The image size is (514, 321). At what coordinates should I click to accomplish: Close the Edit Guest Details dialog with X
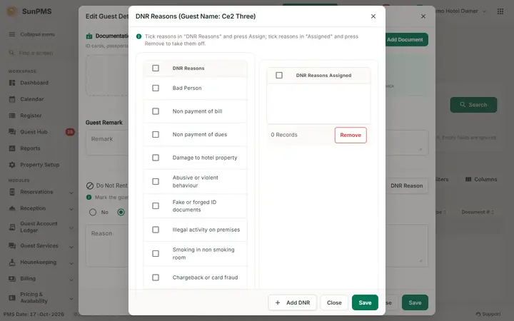coord(423,16)
